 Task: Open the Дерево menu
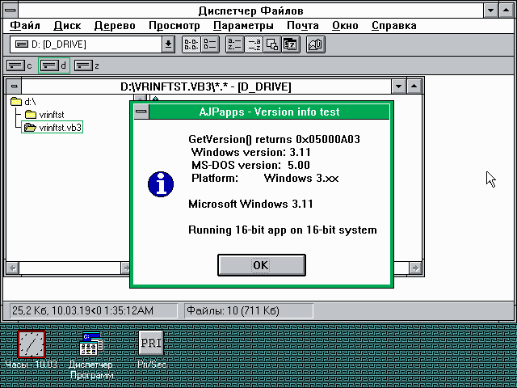coord(115,26)
